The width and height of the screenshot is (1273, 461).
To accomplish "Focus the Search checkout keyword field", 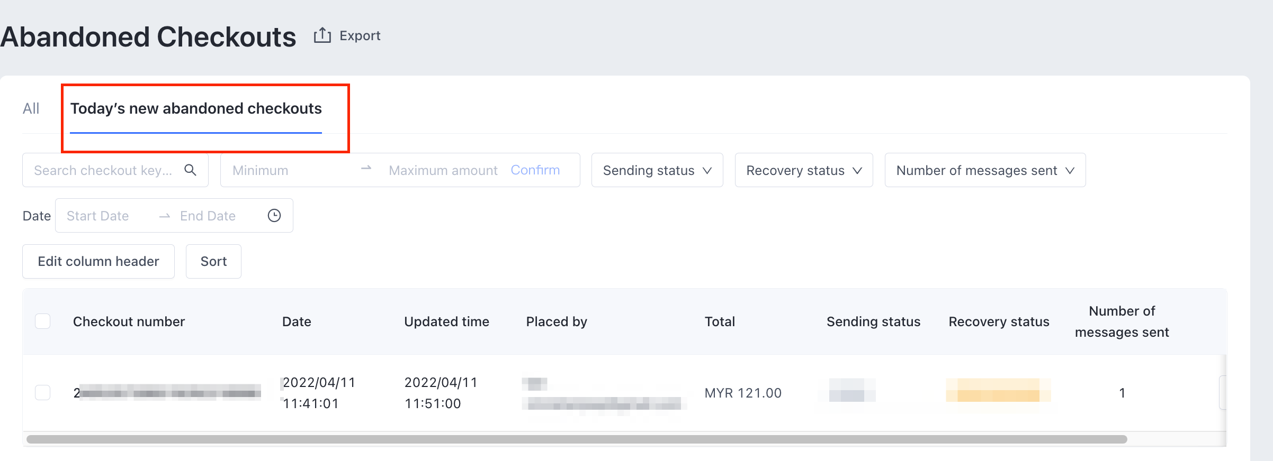I will pyautogui.click(x=103, y=170).
